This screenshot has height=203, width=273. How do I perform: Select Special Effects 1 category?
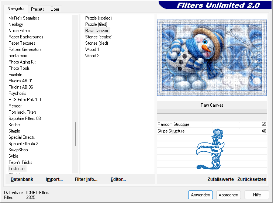23,137
